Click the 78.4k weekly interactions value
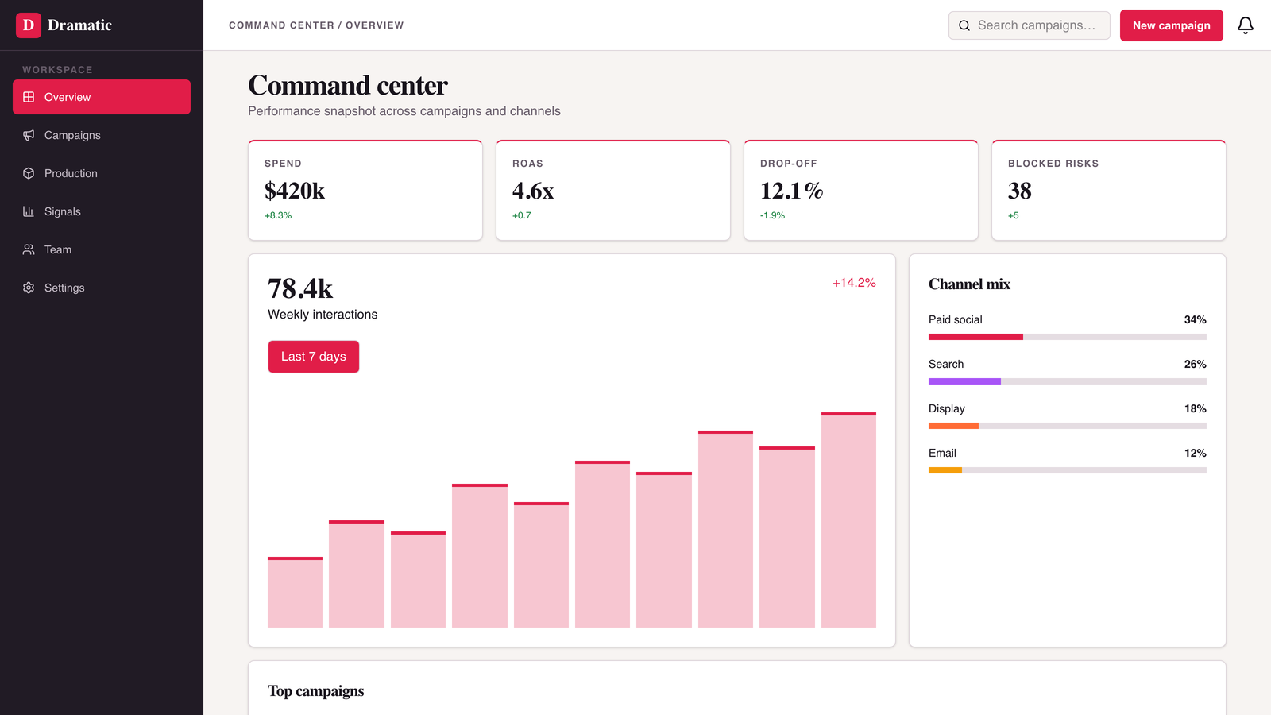The height and width of the screenshot is (715, 1271). (300, 288)
